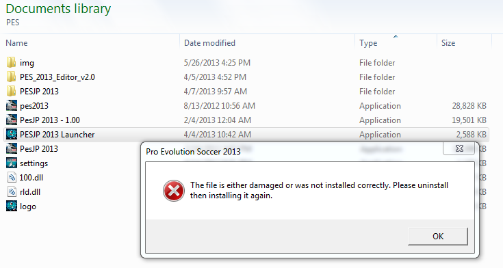Viewport: 503px width, 268px height.
Task: Click the Type column header with sort arrow
Action: point(368,43)
